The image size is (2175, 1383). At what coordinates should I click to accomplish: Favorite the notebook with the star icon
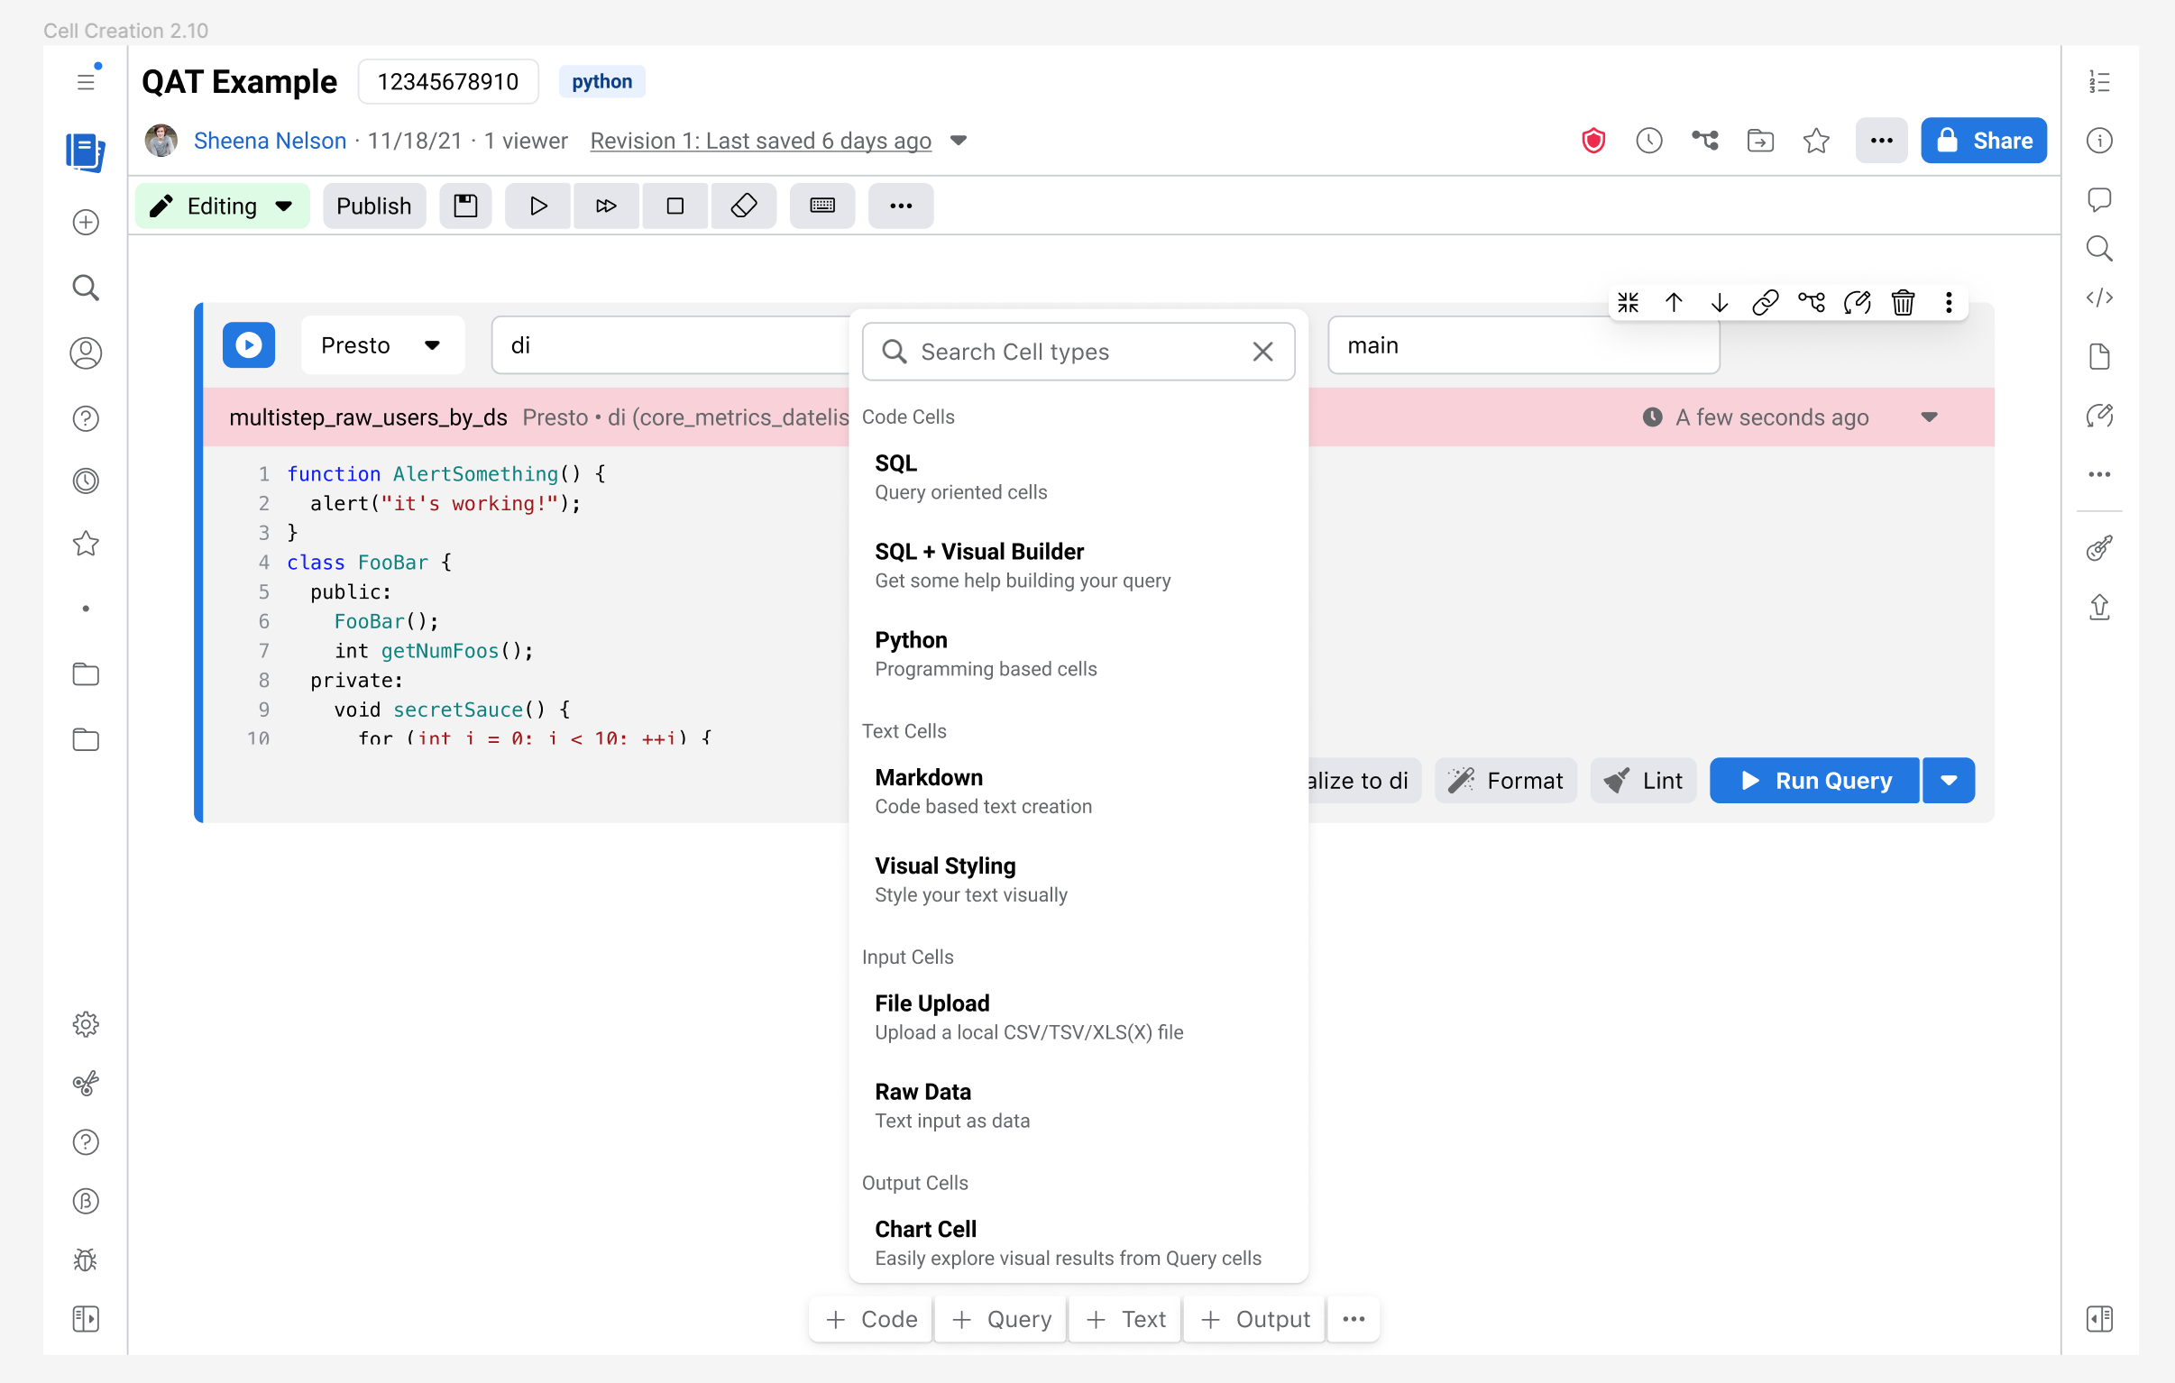pos(1816,140)
